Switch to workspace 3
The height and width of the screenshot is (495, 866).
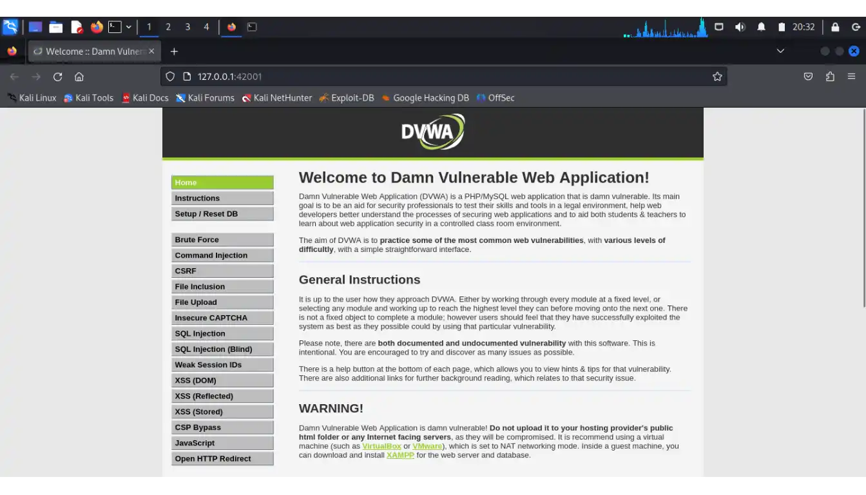point(188,27)
